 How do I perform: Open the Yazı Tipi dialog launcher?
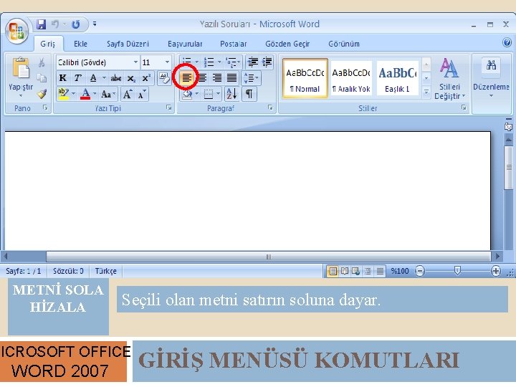tap(169, 107)
